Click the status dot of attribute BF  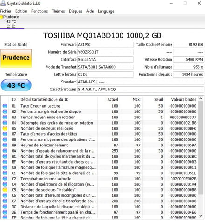[5, 162]
